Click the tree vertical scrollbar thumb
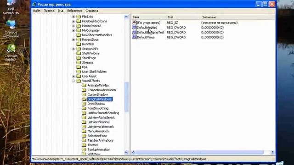 pyautogui.click(x=126, y=97)
